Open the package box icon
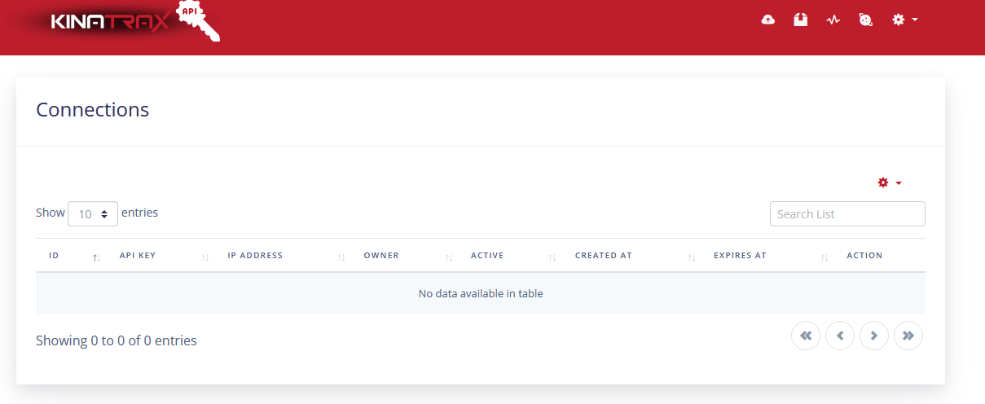Viewport: 985px width, 404px height. pyautogui.click(x=800, y=20)
